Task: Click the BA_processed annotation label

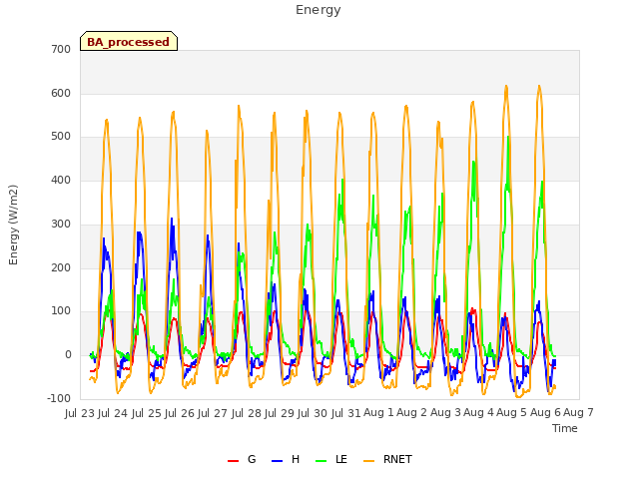Action: [x=129, y=41]
